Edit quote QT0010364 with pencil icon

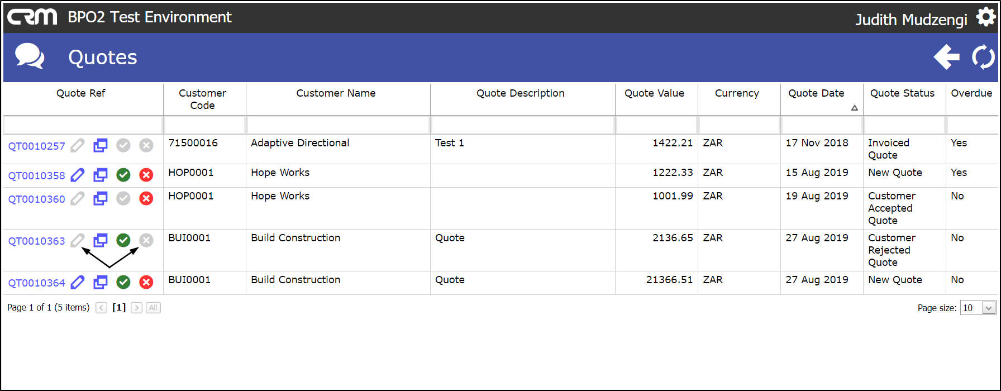pos(78,283)
